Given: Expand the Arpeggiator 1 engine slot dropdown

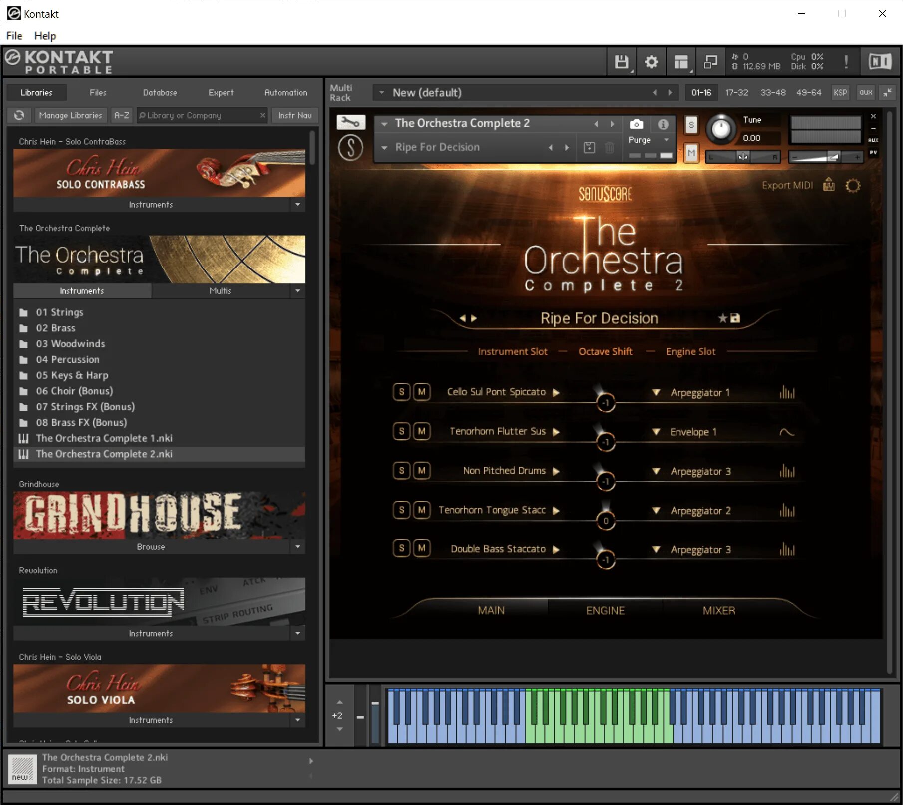Looking at the screenshot, I should tap(656, 393).
